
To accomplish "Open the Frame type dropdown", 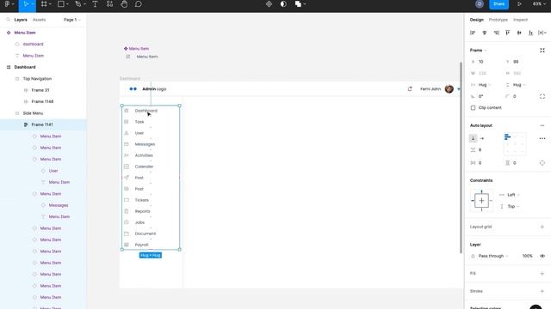I will [x=479, y=50].
